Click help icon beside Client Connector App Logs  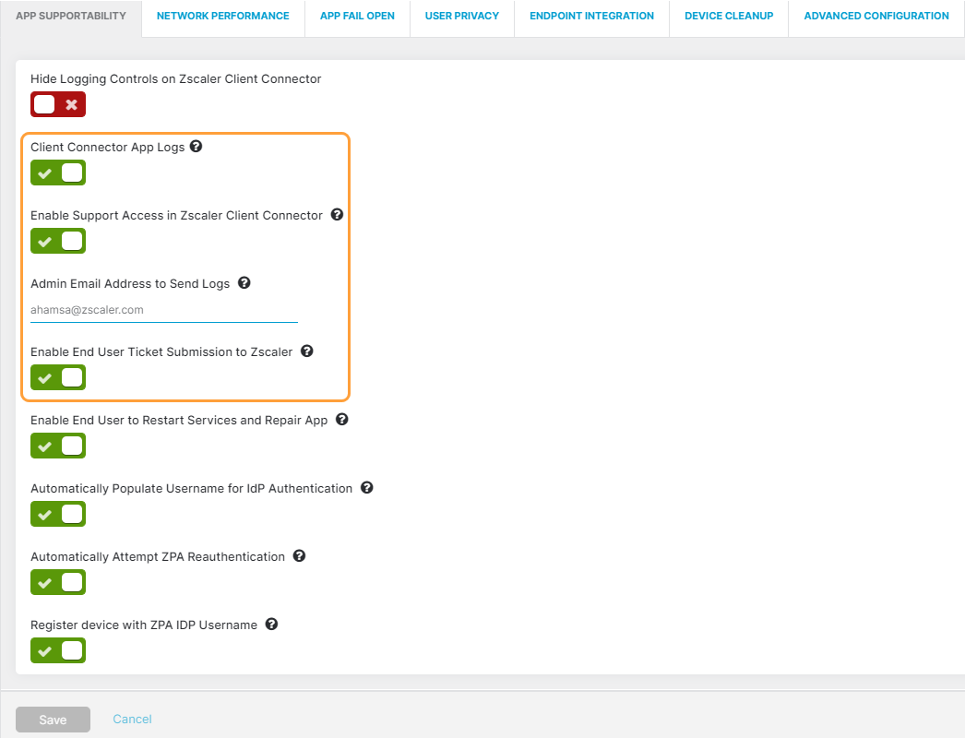pyautogui.click(x=196, y=147)
